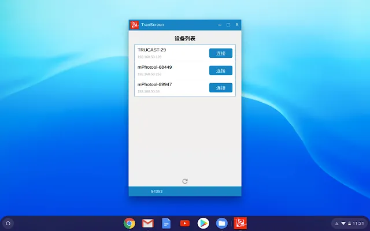Click the IP address 192.168.50.38
Screen dimensions: 370x231
click(x=149, y=91)
